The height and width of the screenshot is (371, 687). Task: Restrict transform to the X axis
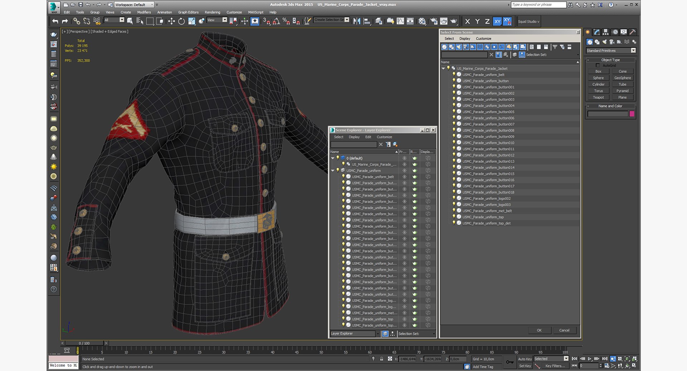(467, 21)
